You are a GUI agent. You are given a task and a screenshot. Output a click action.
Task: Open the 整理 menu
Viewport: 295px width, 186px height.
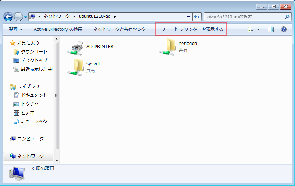tap(16, 29)
